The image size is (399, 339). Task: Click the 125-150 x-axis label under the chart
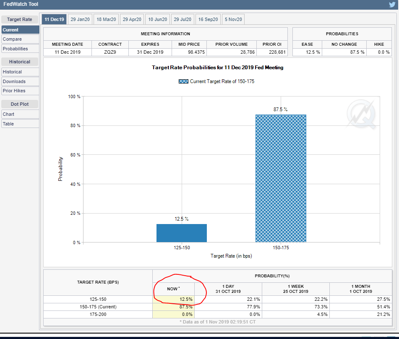182,248
